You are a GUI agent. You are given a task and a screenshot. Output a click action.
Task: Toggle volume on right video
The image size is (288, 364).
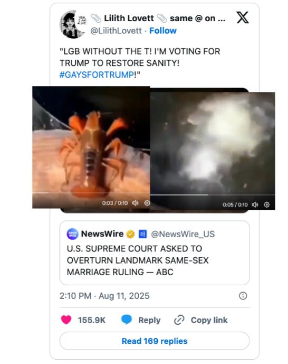click(255, 204)
